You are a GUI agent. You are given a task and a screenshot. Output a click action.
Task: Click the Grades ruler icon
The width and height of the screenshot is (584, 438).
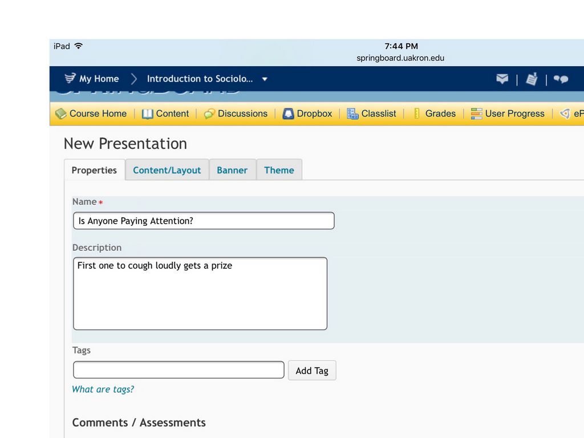[417, 113]
